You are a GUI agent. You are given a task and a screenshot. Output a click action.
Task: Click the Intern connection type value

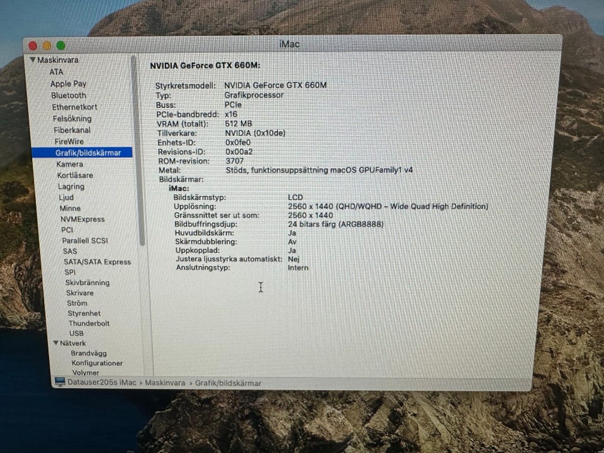[x=298, y=268]
